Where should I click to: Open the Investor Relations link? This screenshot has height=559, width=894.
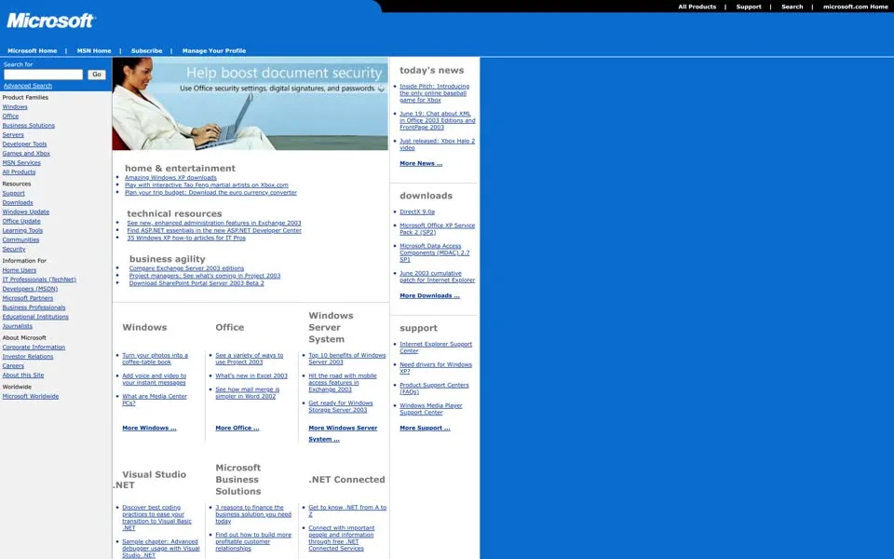pos(27,357)
